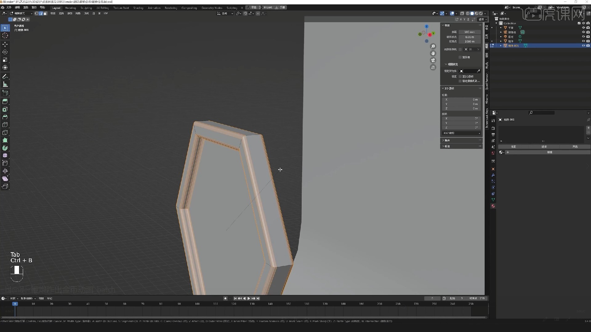
Task: Select the Edge Slide tool
Action: pyautogui.click(x=5, y=163)
